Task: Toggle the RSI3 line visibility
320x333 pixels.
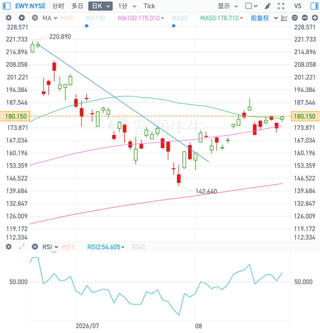Action: coord(139,247)
